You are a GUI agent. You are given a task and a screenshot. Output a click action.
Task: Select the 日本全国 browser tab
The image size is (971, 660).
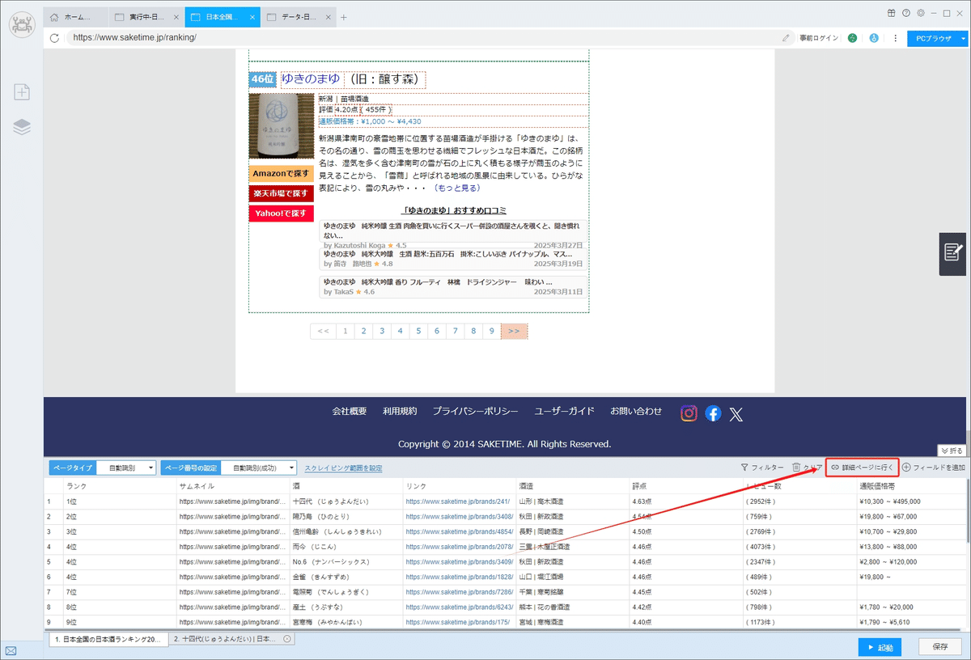[223, 17]
